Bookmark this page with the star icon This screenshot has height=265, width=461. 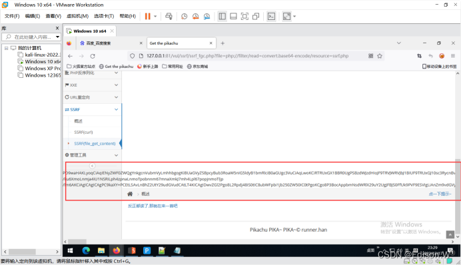pyautogui.click(x=380, y=56)
